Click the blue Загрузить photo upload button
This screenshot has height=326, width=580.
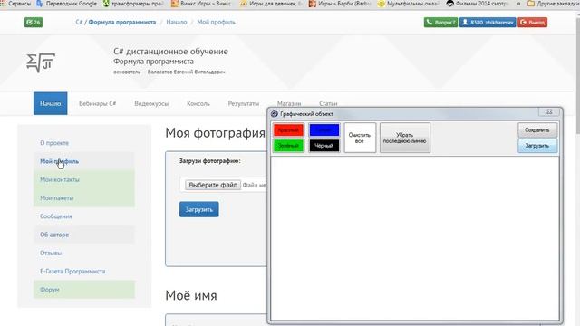click(x=199, y=209)
